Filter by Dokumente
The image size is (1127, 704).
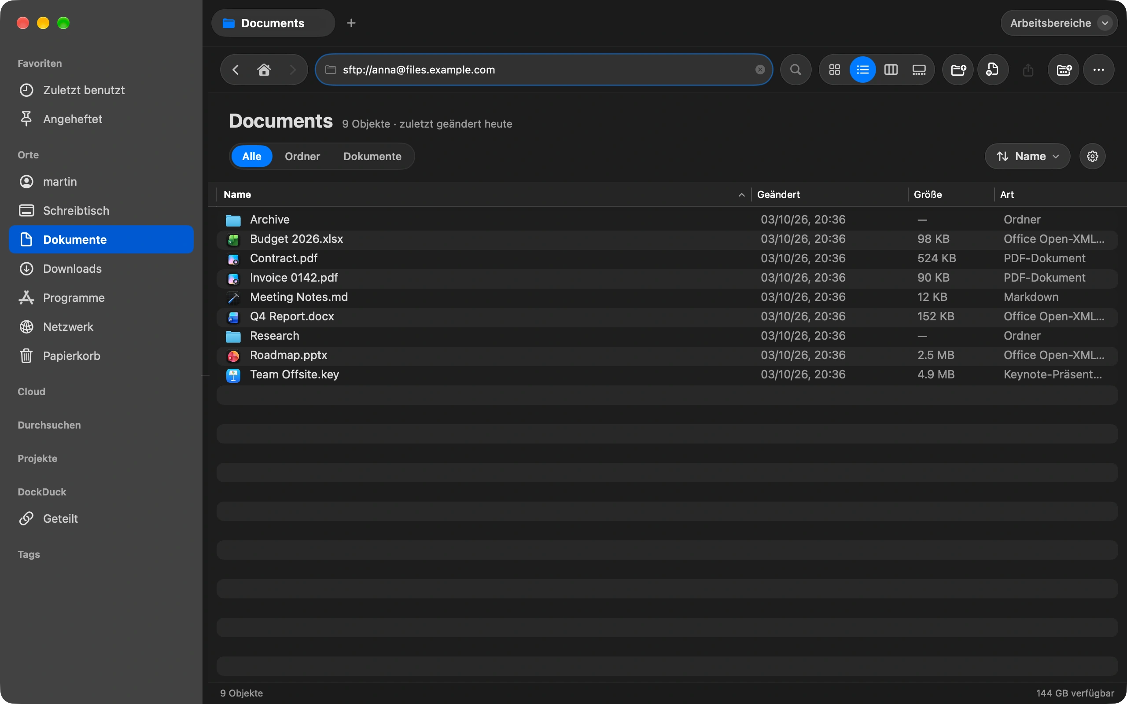372,157
